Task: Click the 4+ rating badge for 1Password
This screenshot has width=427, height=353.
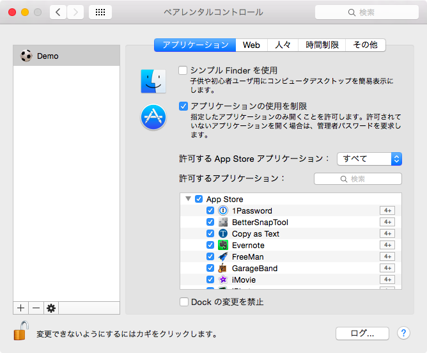Action: [x=387, y=210]
